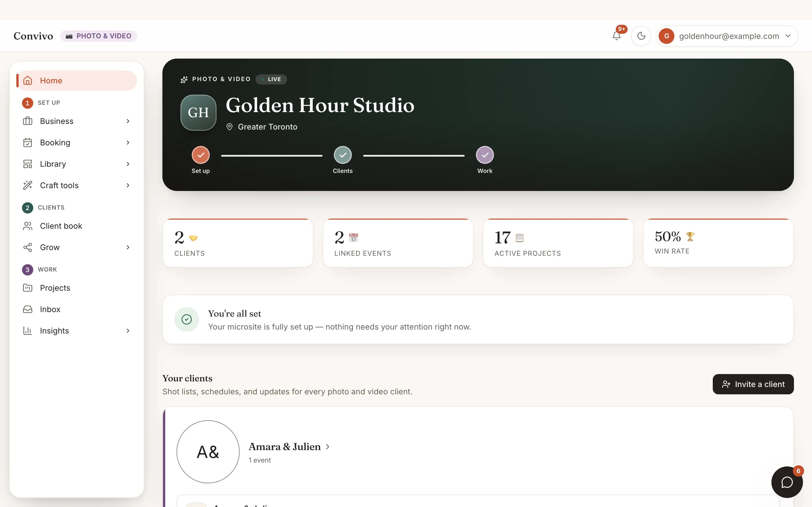Click the Clients step 2 badge

pyautogui.click(x=28, y=208)
